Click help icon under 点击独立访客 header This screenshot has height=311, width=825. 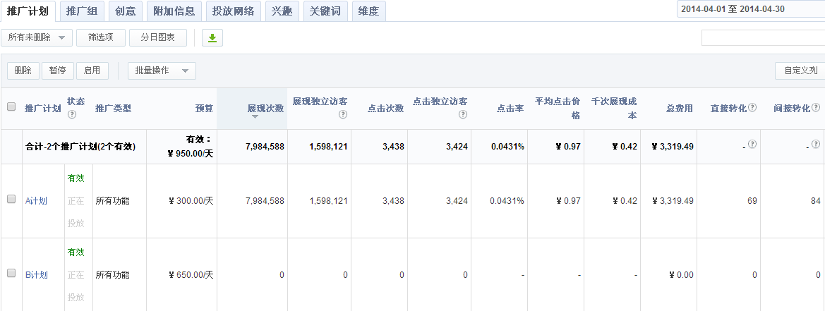click(x=462, y=115)
